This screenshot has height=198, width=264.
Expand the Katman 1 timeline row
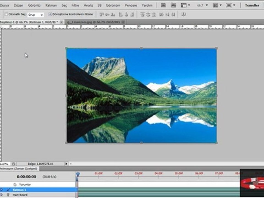pyautogui.click(x=2, y=190)
